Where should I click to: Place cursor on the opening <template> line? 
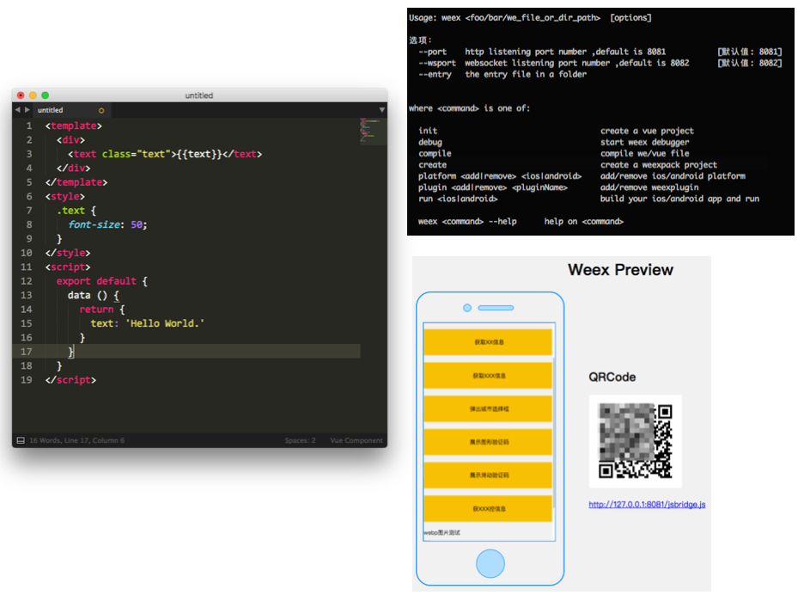point(73,126)
